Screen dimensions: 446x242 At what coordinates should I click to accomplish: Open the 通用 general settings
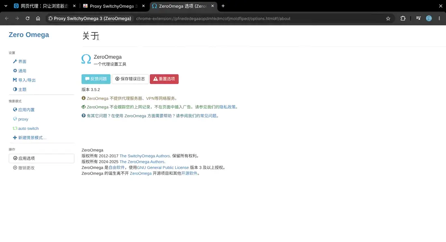point(19,71)
